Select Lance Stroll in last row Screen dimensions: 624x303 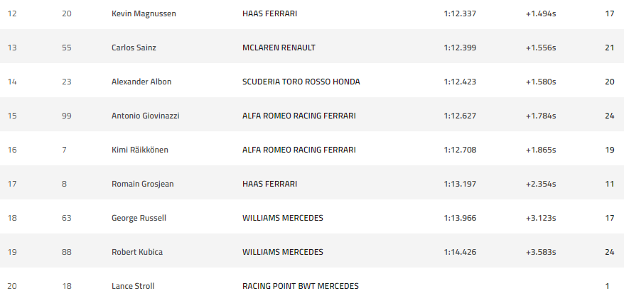click(x=133, y=286)
